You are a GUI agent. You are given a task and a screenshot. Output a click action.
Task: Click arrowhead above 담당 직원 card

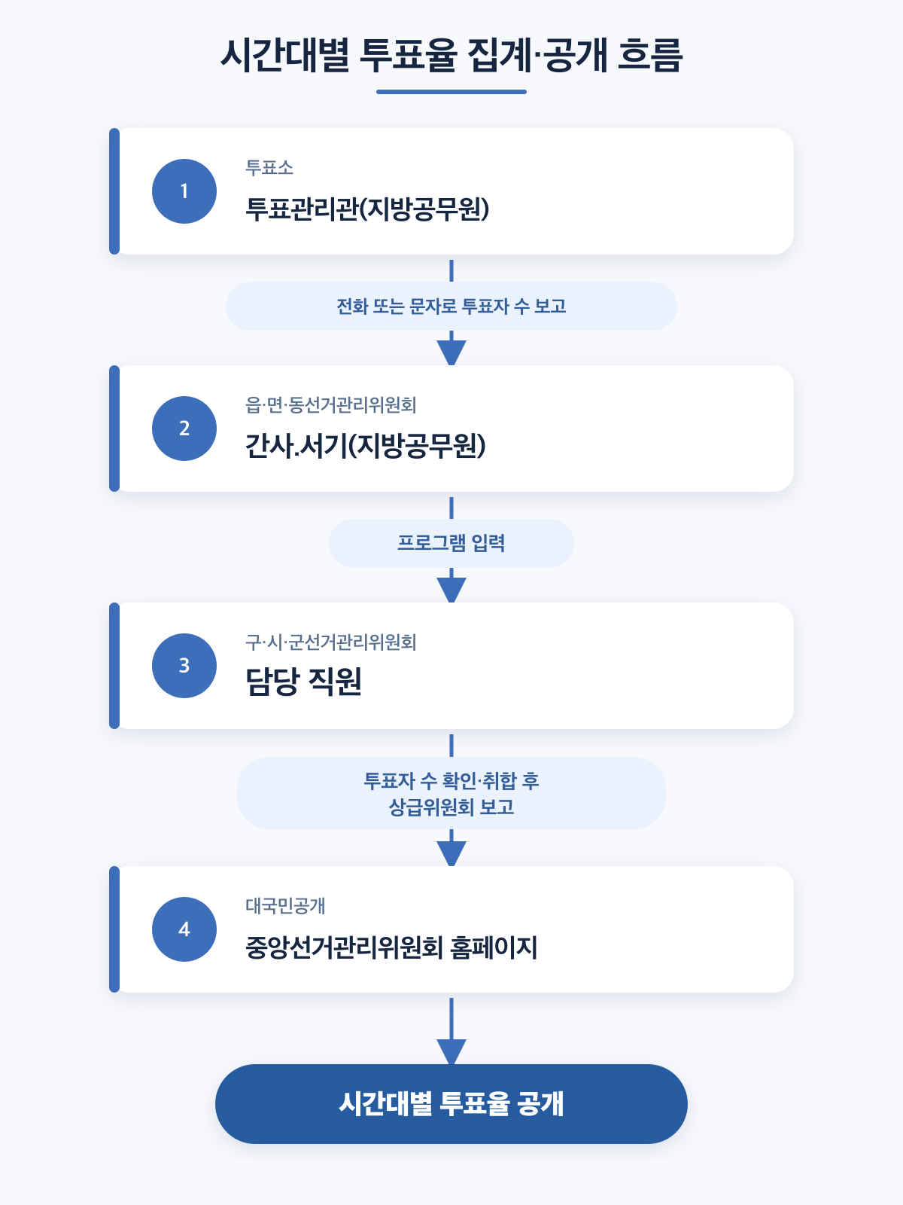pos(451,590)
